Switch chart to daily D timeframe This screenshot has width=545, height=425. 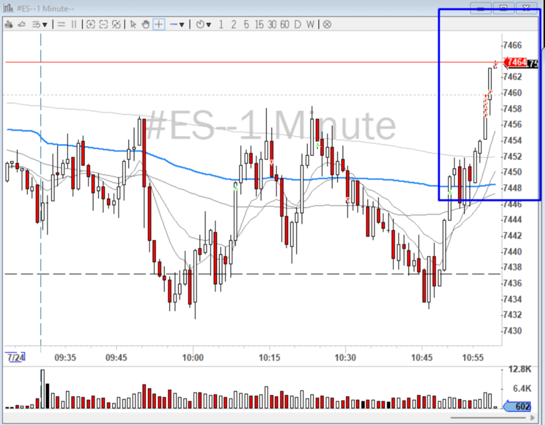pyautogui.click(x=298, y=25)
